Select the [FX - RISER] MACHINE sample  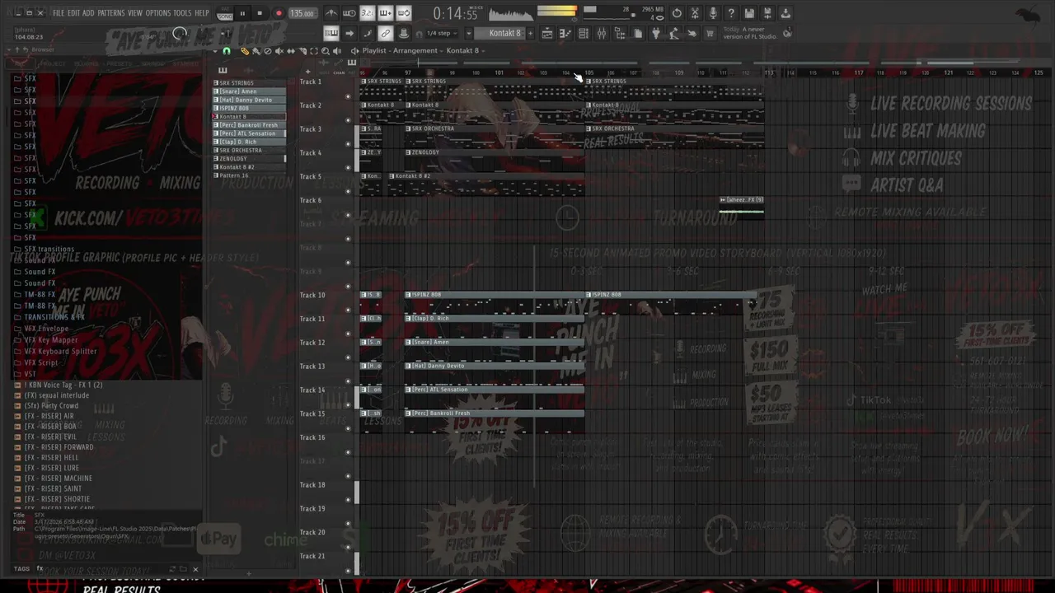click(58, 478)
